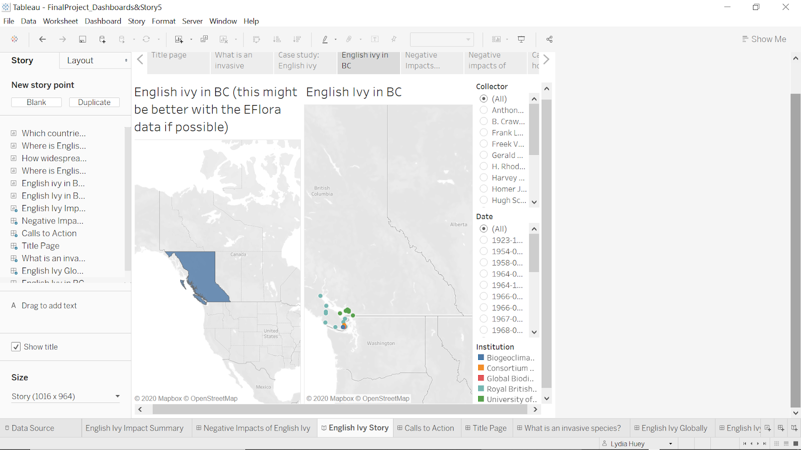Click the Refresh data icon
The height and width of the screenshot is (450, 801).
tap(146, 39)
